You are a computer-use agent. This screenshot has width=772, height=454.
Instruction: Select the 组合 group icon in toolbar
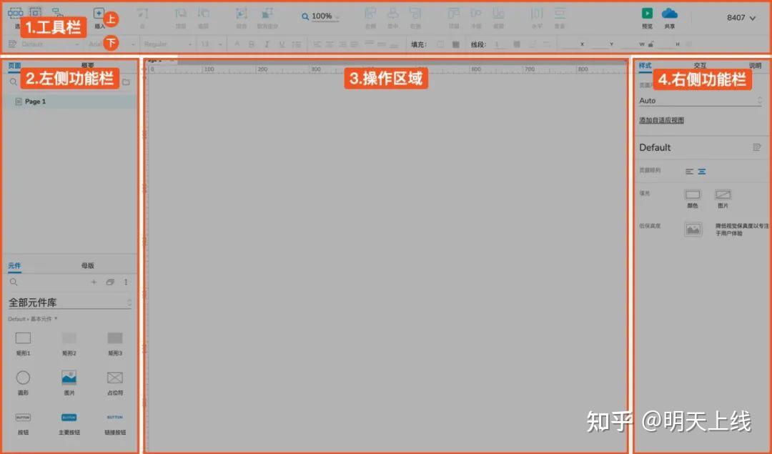point(242,14)
